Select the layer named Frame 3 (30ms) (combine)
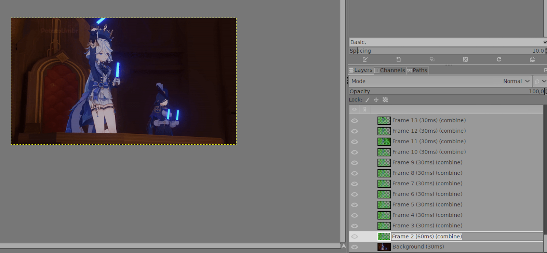Viewport: 547px width, 253px height. coord(427,226)
